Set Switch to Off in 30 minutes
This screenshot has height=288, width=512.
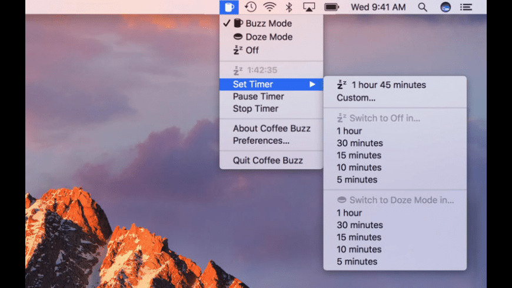tap(395, 143)
